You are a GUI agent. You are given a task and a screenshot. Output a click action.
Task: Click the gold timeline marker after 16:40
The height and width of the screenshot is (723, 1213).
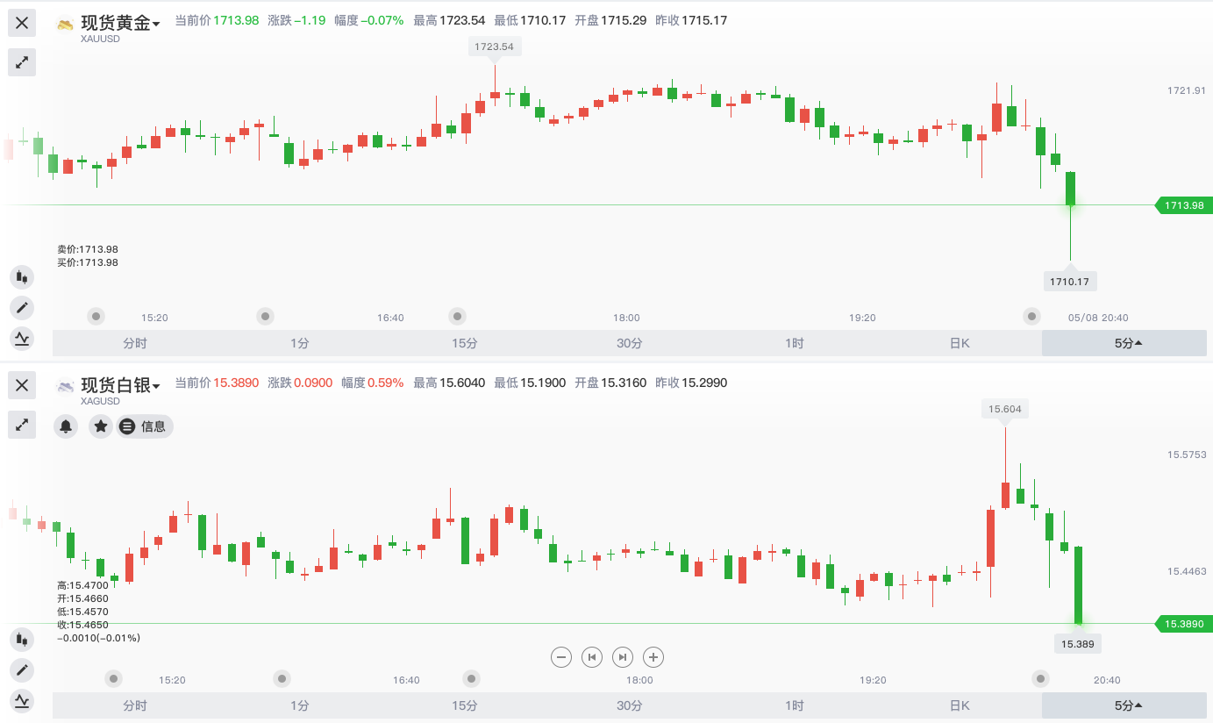(456, 316)
